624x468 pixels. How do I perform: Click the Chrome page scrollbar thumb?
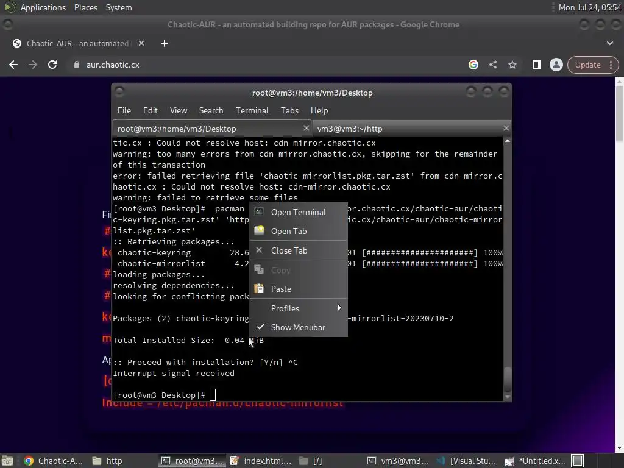[x=619, y=112]
